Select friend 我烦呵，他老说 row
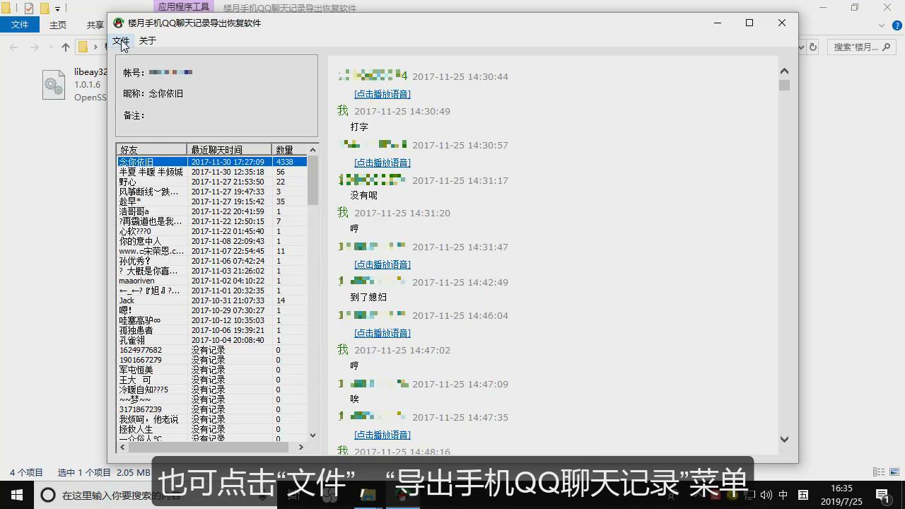This screenshot has height=509, width=905. coord(212,419)
